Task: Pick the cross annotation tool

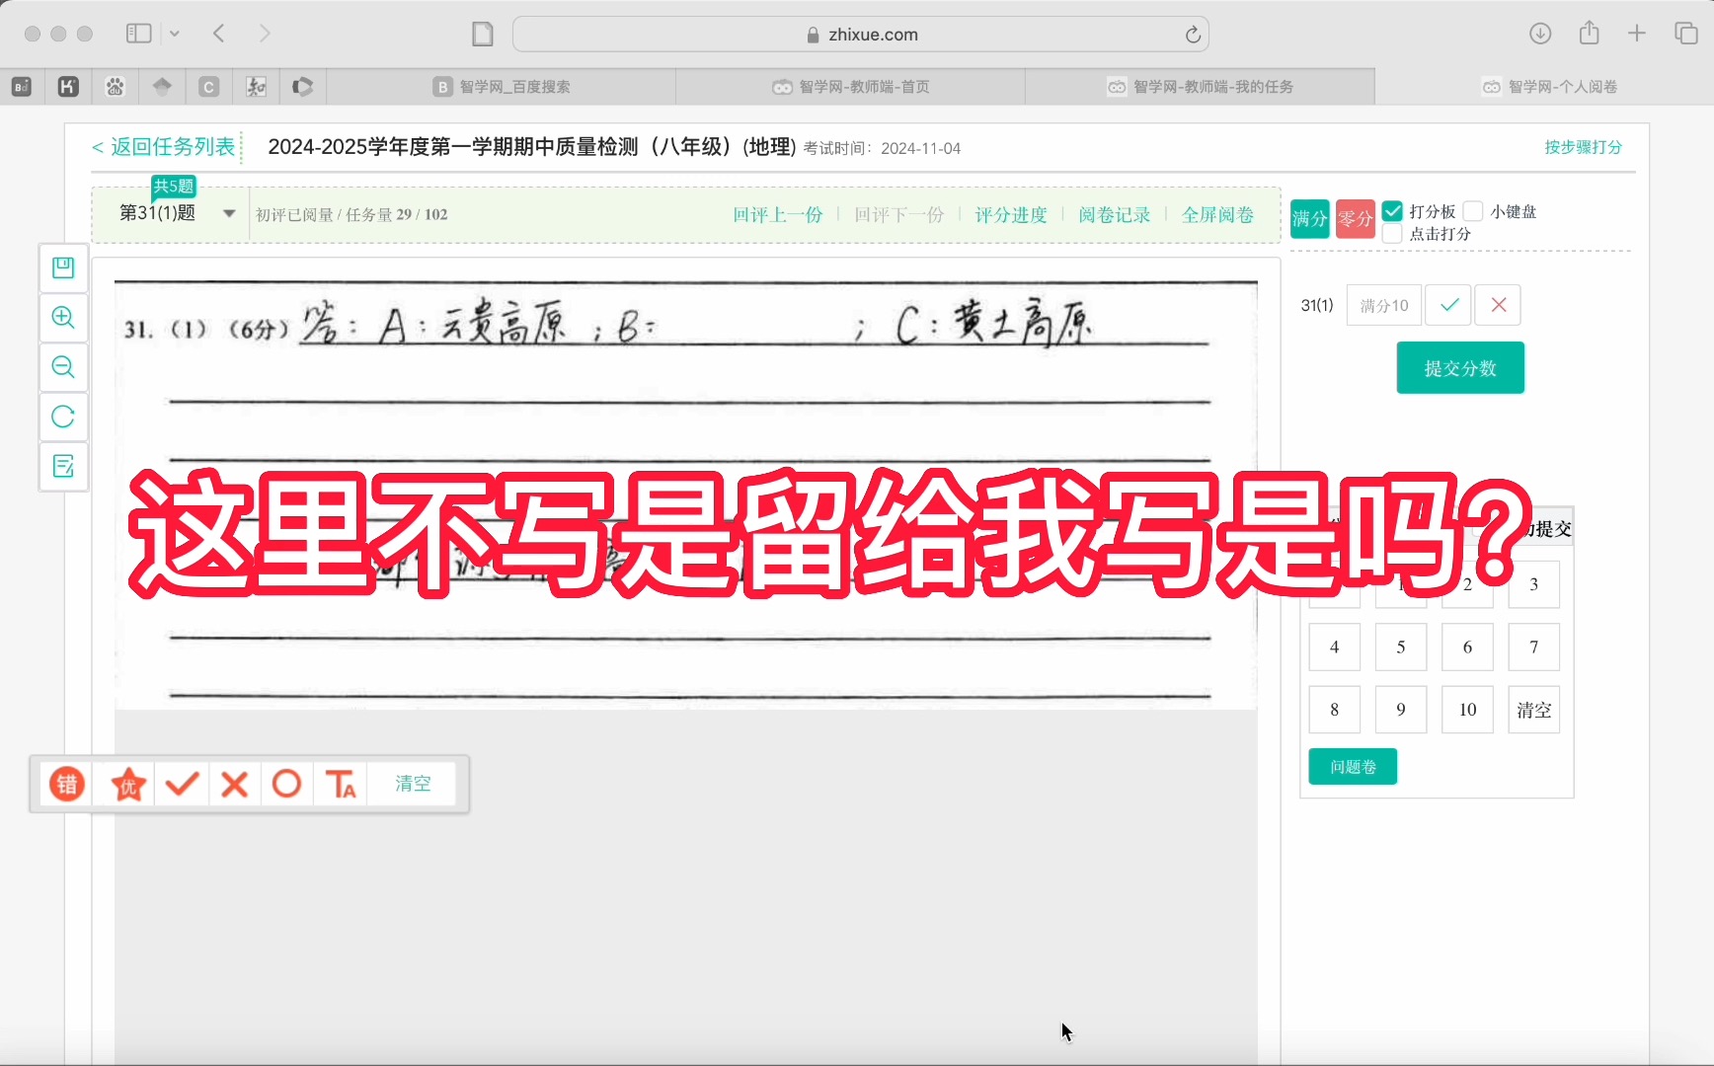Action: coord(235,785)
